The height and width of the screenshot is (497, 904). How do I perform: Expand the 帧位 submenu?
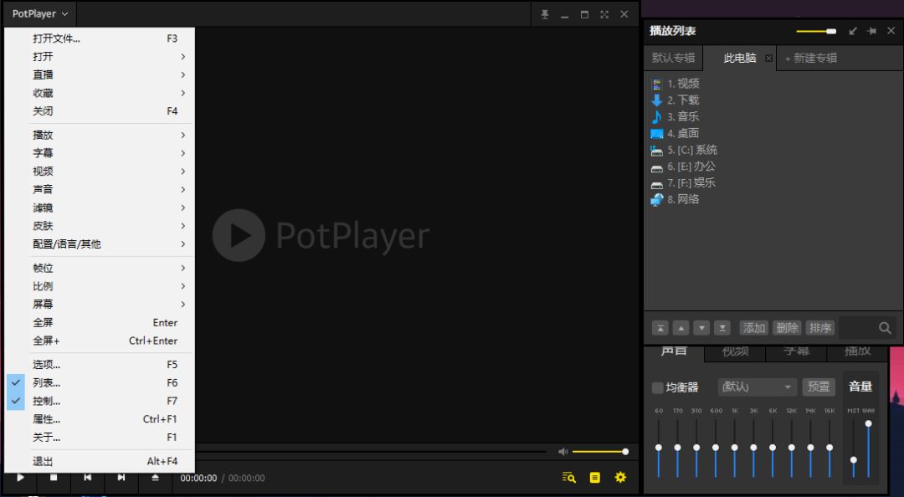click(100, 268)
